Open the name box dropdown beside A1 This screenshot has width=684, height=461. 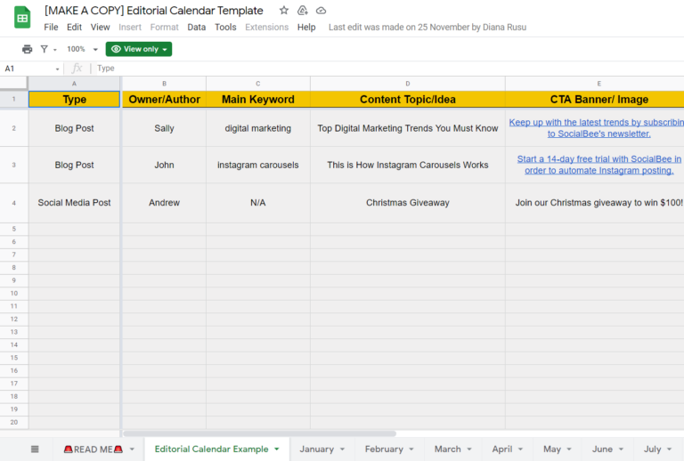(x=57, y=69)
